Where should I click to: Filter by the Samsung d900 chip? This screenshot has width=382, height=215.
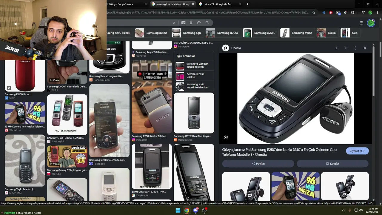click(297, 33)
